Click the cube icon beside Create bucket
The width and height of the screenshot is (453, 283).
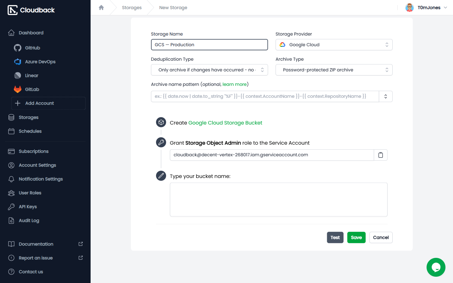pyautogui.click(x=161, y=122)
